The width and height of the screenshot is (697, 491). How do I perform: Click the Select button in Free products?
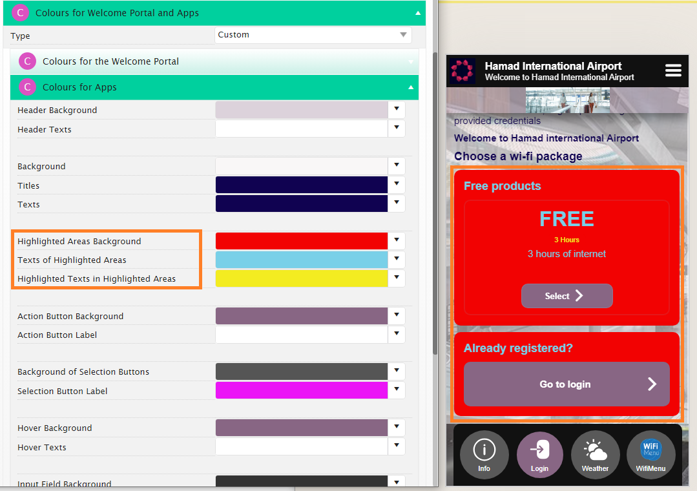pyautogui.click(x=567, y=296)
